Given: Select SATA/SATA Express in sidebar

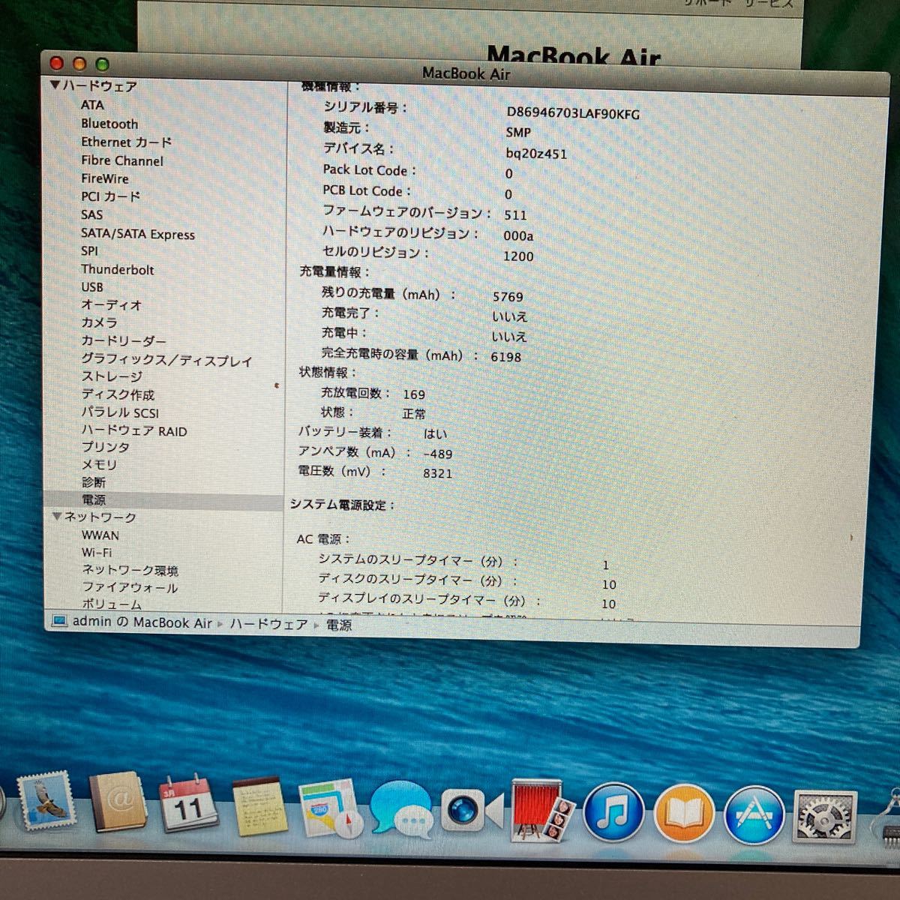Looking at the screenshot, I should pyautogui.click(x=137, y=234).
